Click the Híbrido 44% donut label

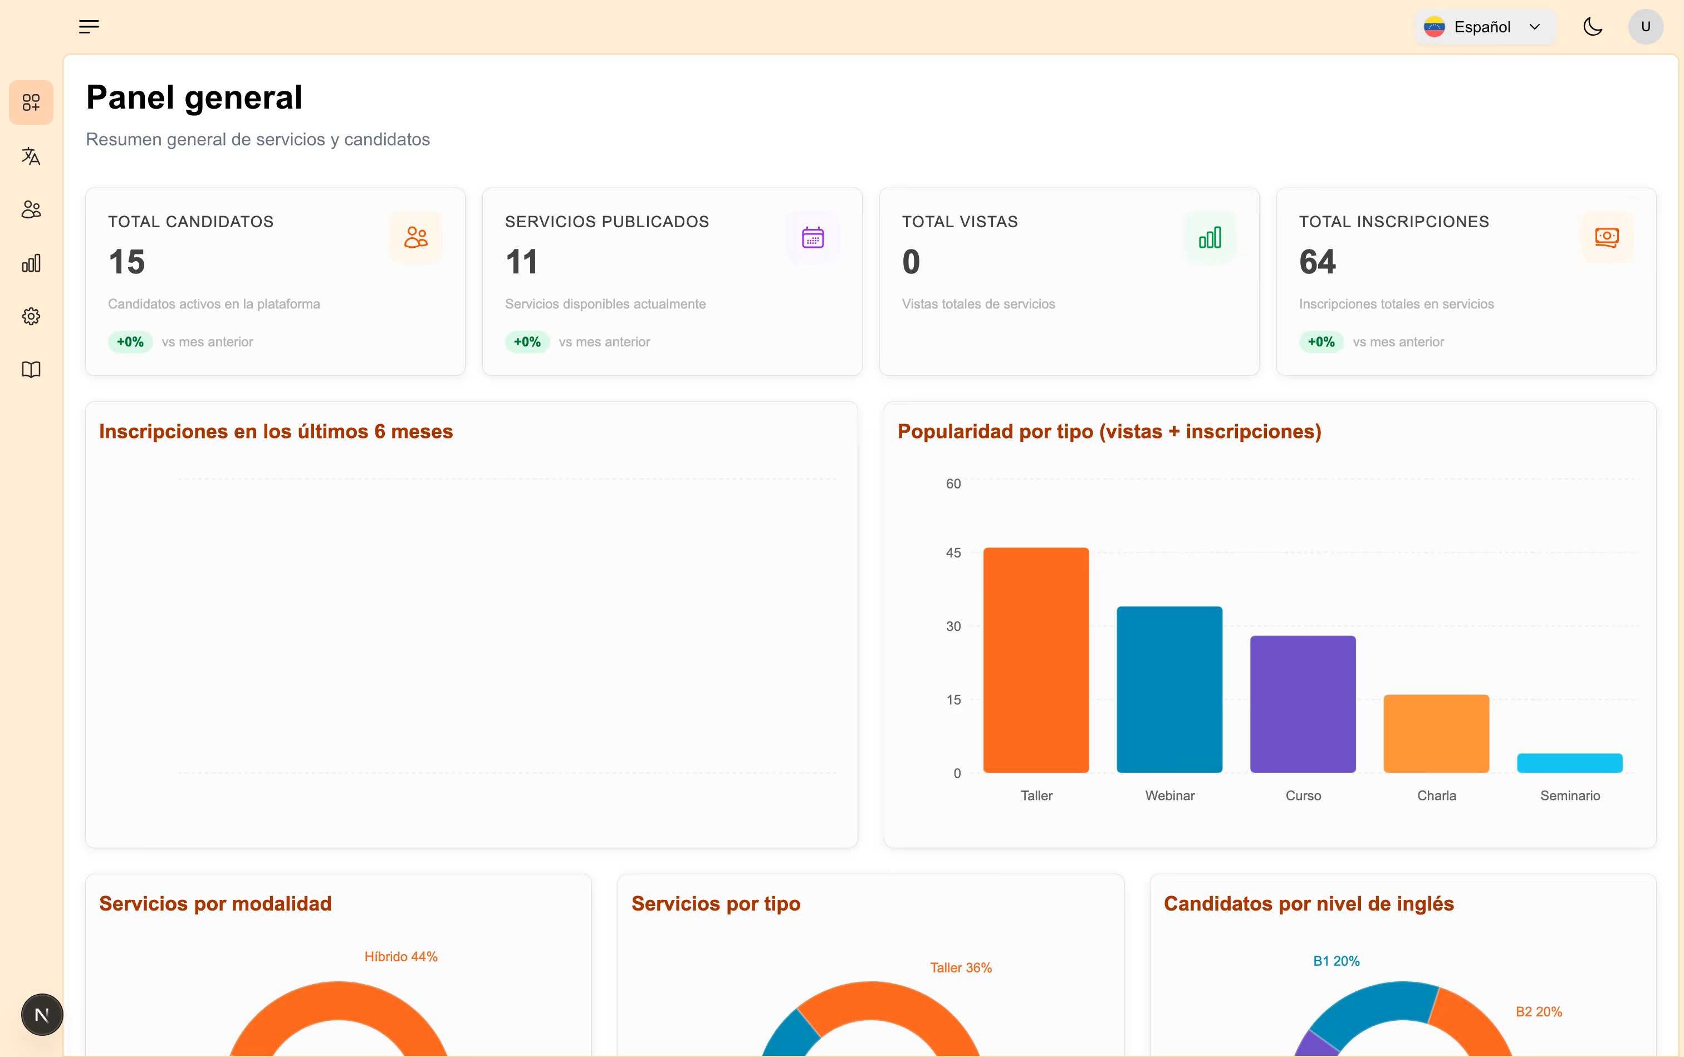[400, 956]
